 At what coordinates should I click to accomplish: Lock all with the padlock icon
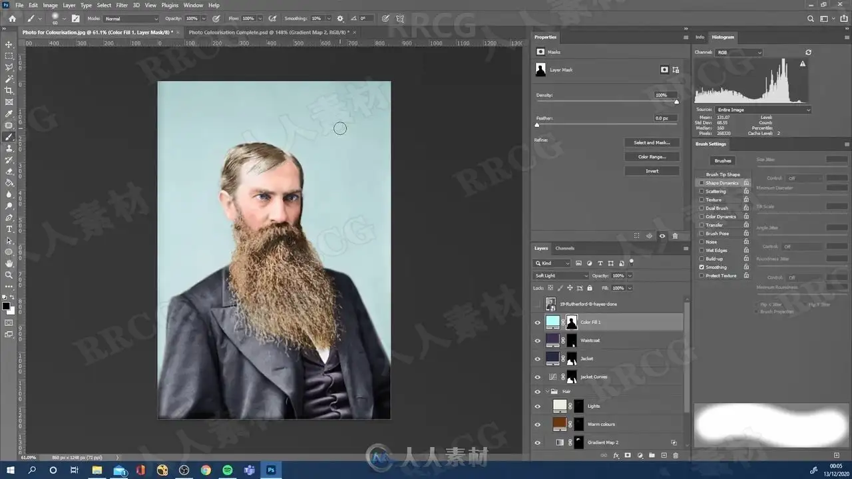tap(590, 288)
